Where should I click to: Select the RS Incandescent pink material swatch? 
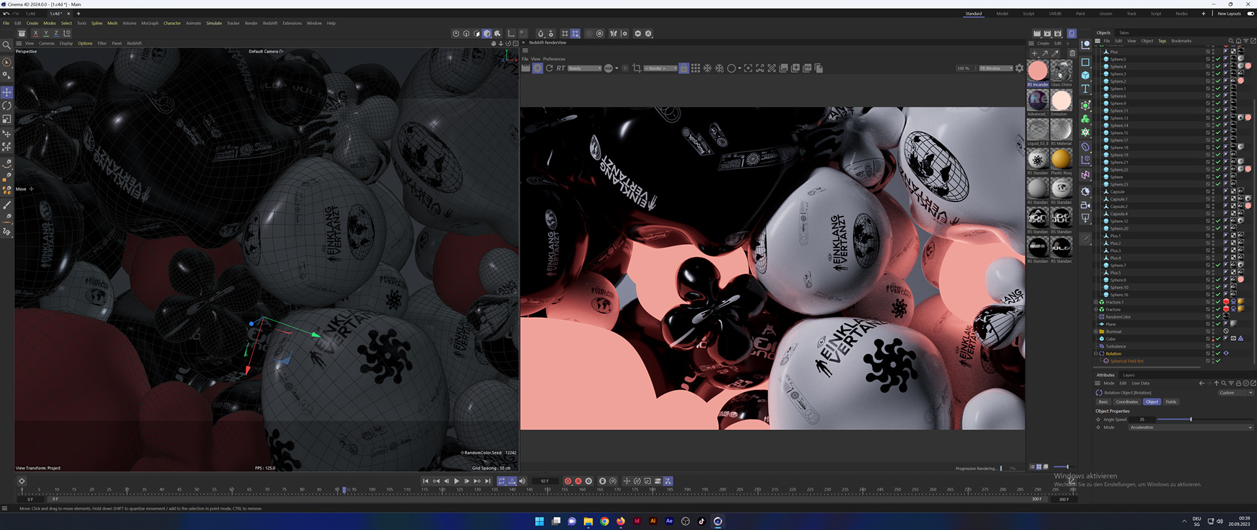1038,71
